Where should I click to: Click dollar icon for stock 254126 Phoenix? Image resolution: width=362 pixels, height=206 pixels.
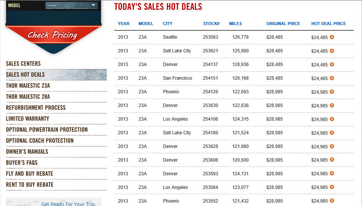(332, 91)
